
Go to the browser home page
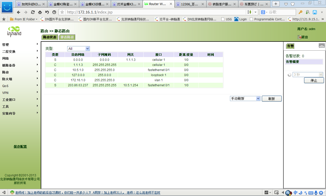(40, 12)
